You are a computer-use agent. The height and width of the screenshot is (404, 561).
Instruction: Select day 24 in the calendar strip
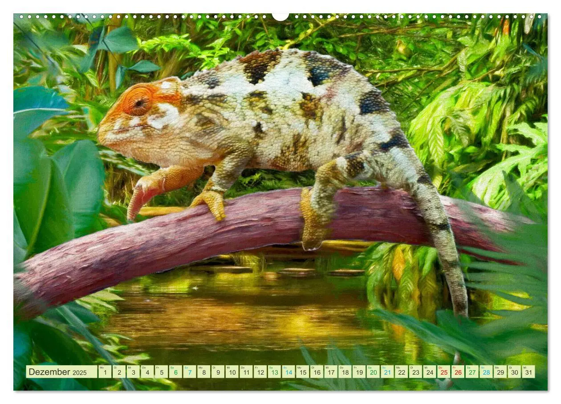pos(430,372)
